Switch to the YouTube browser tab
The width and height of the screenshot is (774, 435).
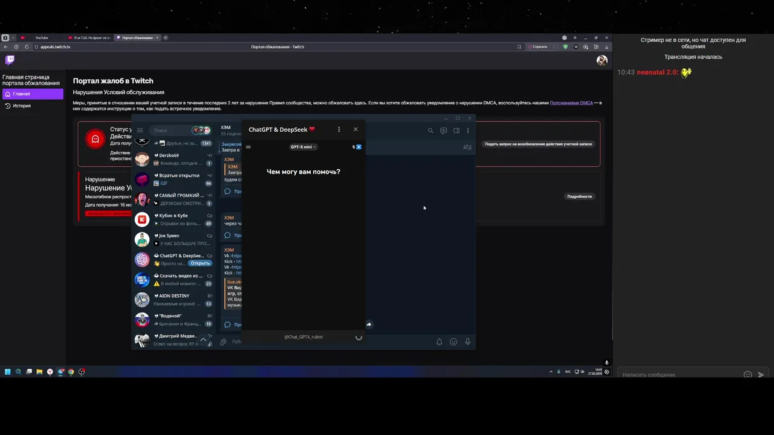click(x=41, y=37)
